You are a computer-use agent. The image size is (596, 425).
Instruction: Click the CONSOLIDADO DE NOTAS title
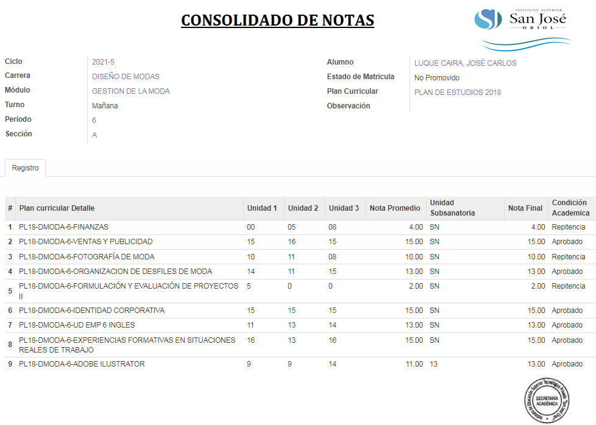coord(277,21)
